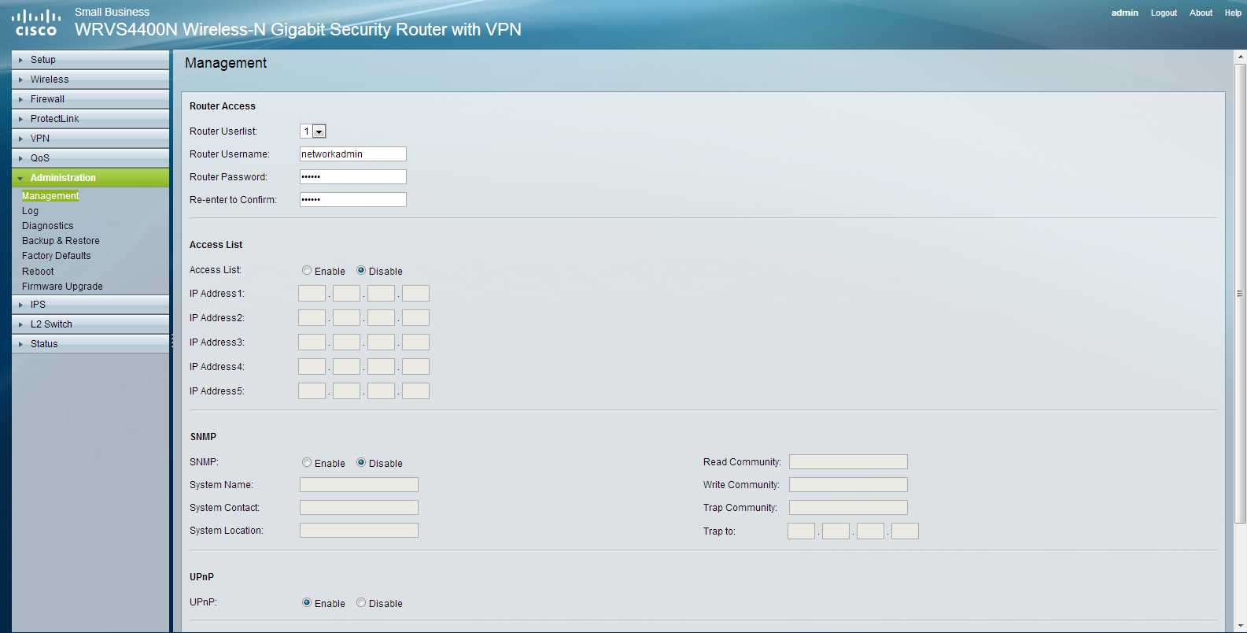Open the Factory Defaults page
Viewport: 1247px width, 633px height.
point(56,256)
